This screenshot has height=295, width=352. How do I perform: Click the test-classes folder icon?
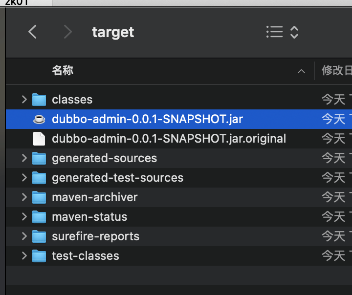pos(39,256)
